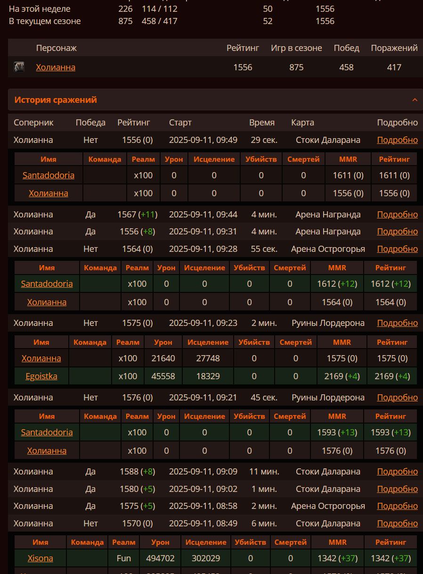Open Santadodoria profile with 1612 (+12) rating
This screenshot has width=423, height=574.
[x=47, y=284]
